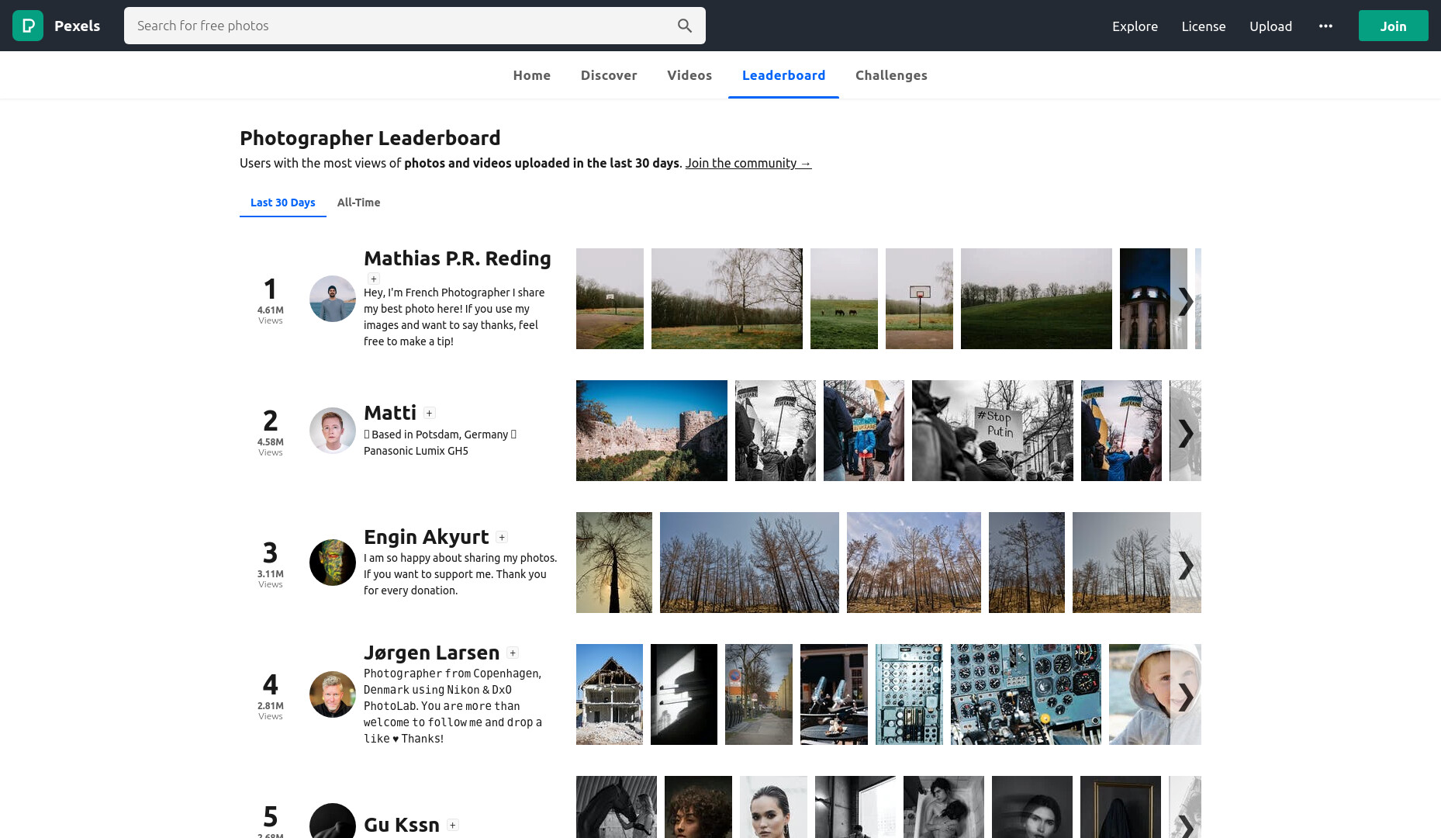
Task: Click Engin Akyurt's 3.11M Views count
Action: pyautogui.click(x=271, y=578)
